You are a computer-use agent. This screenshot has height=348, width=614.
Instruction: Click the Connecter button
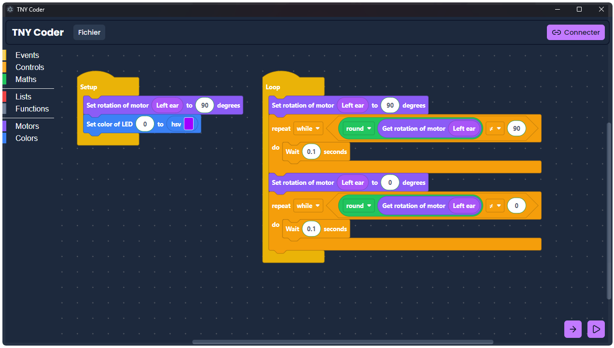tap(575, 32)
